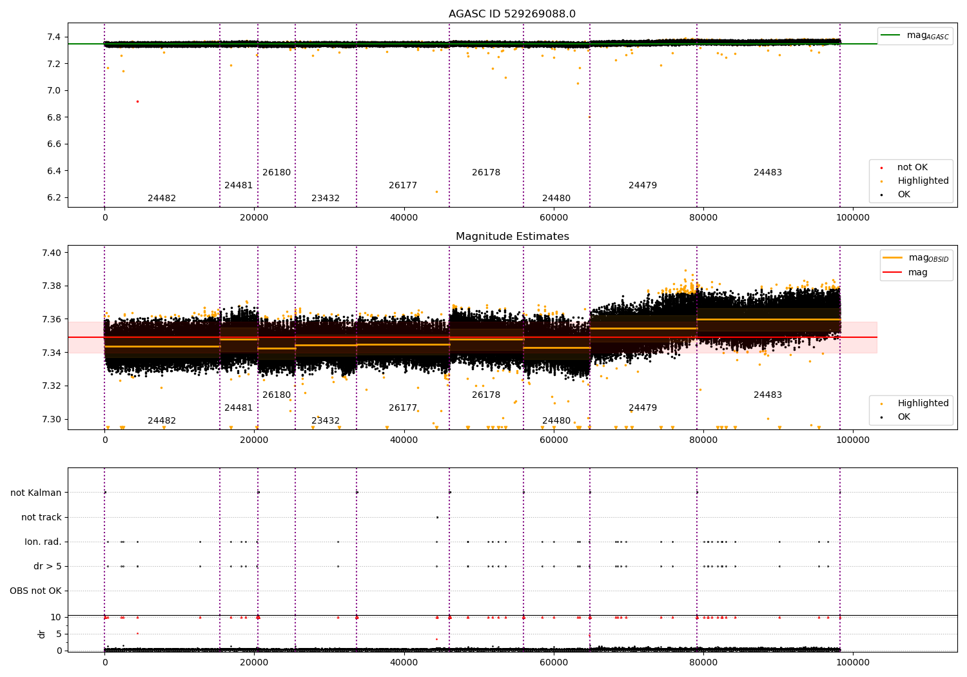Viewport: 967px width, 677px height.
Task: Click "Highlighted" in the middle plot legend
Action: (923, 404)
